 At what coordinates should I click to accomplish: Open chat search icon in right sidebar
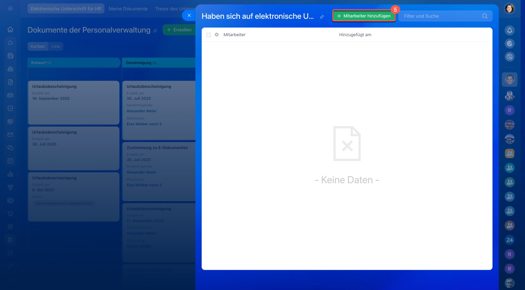click(x=509, y=57)
